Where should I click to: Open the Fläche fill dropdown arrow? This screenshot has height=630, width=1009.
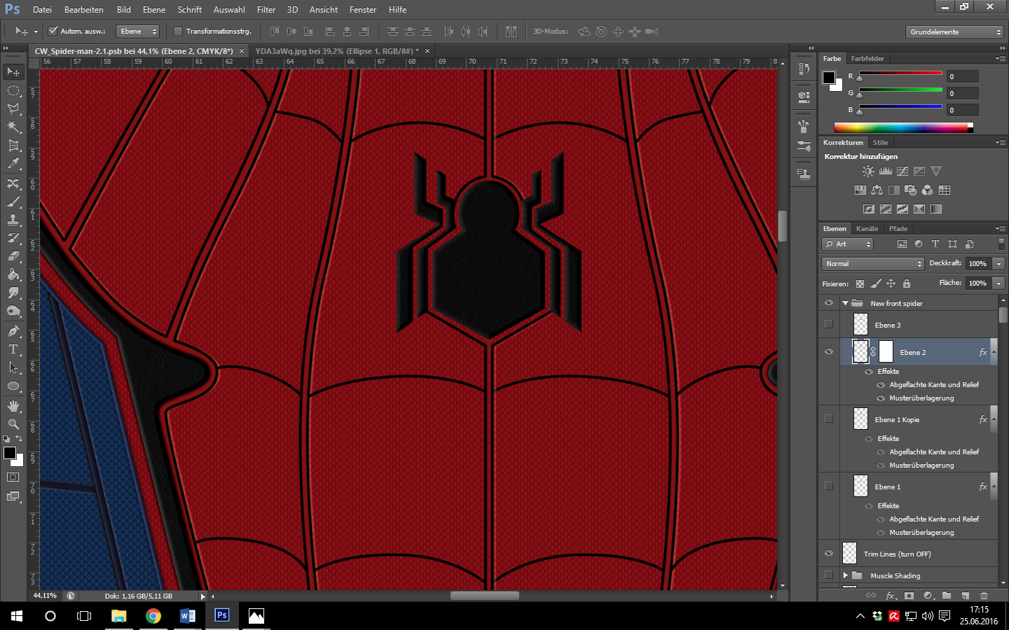click(x=999, y=283)
